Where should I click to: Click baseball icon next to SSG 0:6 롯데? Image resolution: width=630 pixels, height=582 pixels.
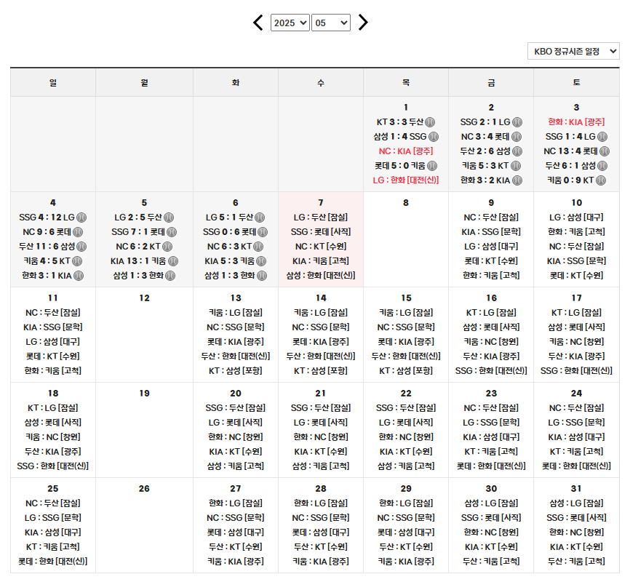(263, 232)
